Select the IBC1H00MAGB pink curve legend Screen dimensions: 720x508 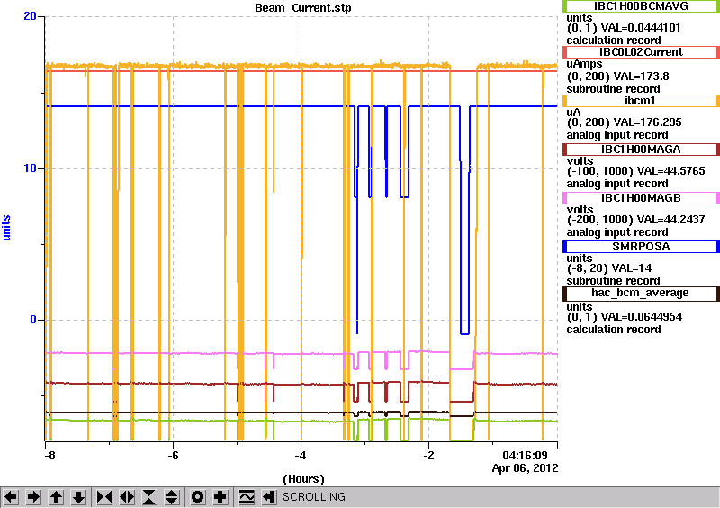click(x=641, y=198)
